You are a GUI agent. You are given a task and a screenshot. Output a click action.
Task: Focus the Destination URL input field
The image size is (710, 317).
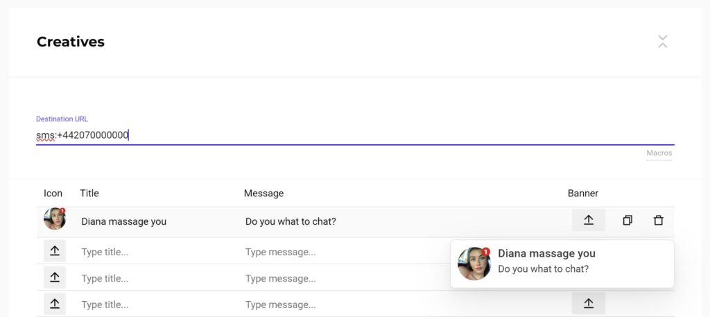[x=355, y=135]
